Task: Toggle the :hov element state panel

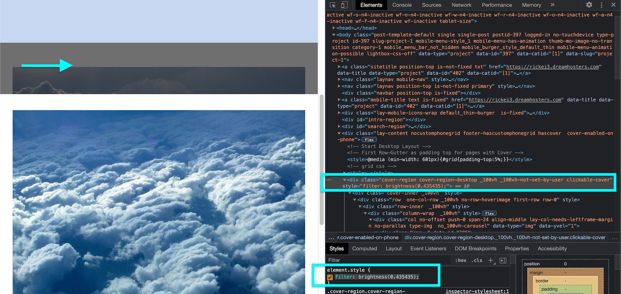Action: pos(460,260)
